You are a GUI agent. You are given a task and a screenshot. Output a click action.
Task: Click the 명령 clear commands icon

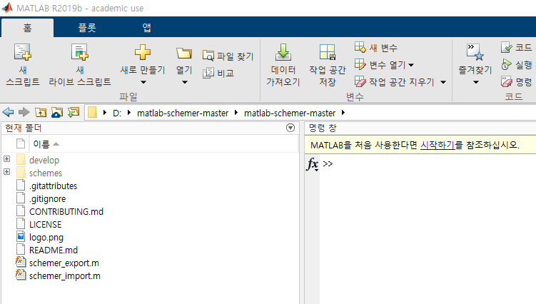point(507,82)
